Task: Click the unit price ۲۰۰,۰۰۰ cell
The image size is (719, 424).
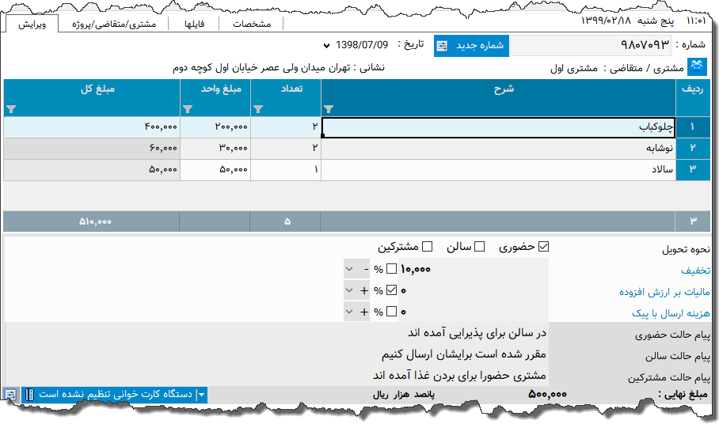Action: coord(215,127)
